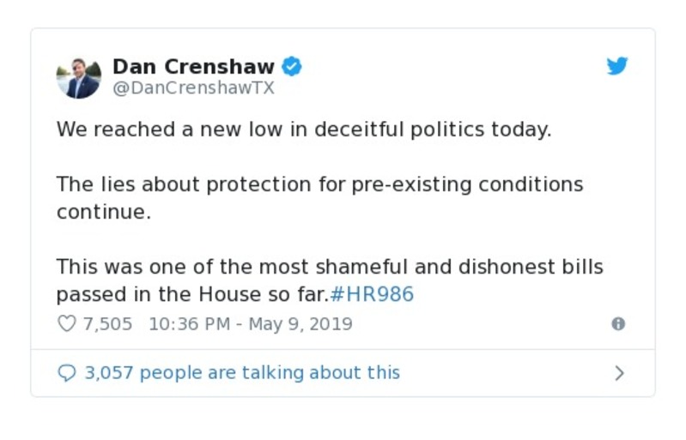Open the #HR986 hashtag
Screen dimensions: 686x440
pos(372,295)
